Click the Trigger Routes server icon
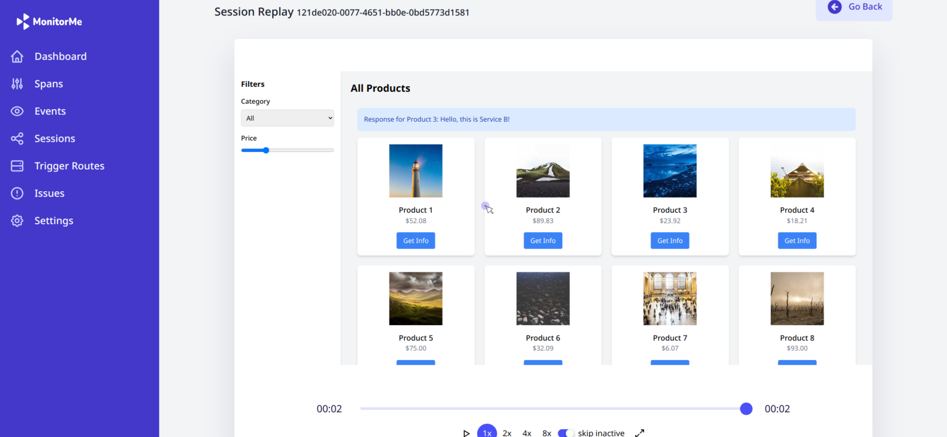Image resolution: width=947 pixels, height=437 pixels. tap(17, 166)
